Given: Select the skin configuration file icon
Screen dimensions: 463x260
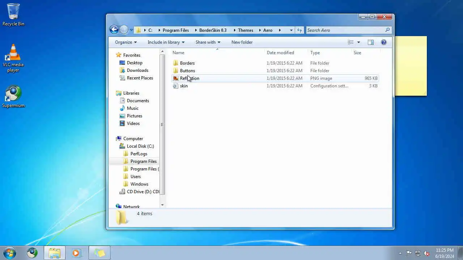Looking at the screenshot, I should pos(175,86).
